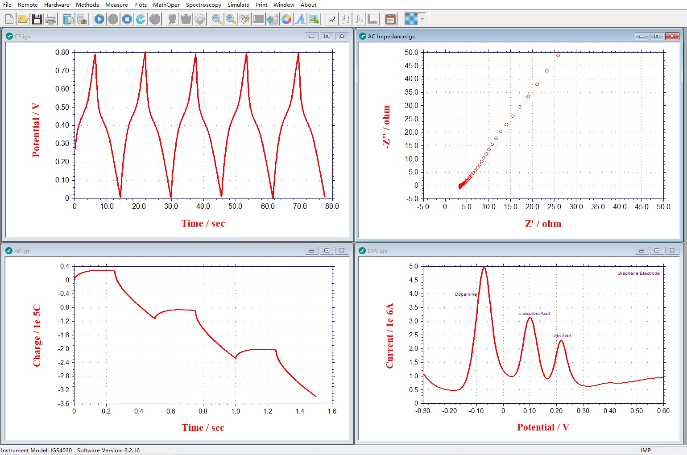This screenshot has width=687, height=455.
Task: Save data with the floppy disk icon
Action: pyautogui.click(x=37, y=19)
